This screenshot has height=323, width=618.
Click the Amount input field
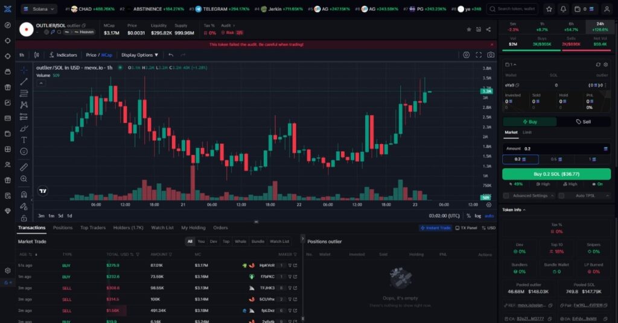click(x=556, y=149)
